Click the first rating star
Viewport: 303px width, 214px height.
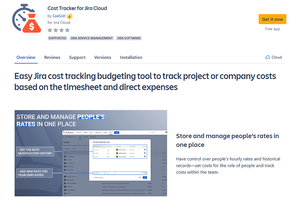pyautogui.click(x=50, y=30)
